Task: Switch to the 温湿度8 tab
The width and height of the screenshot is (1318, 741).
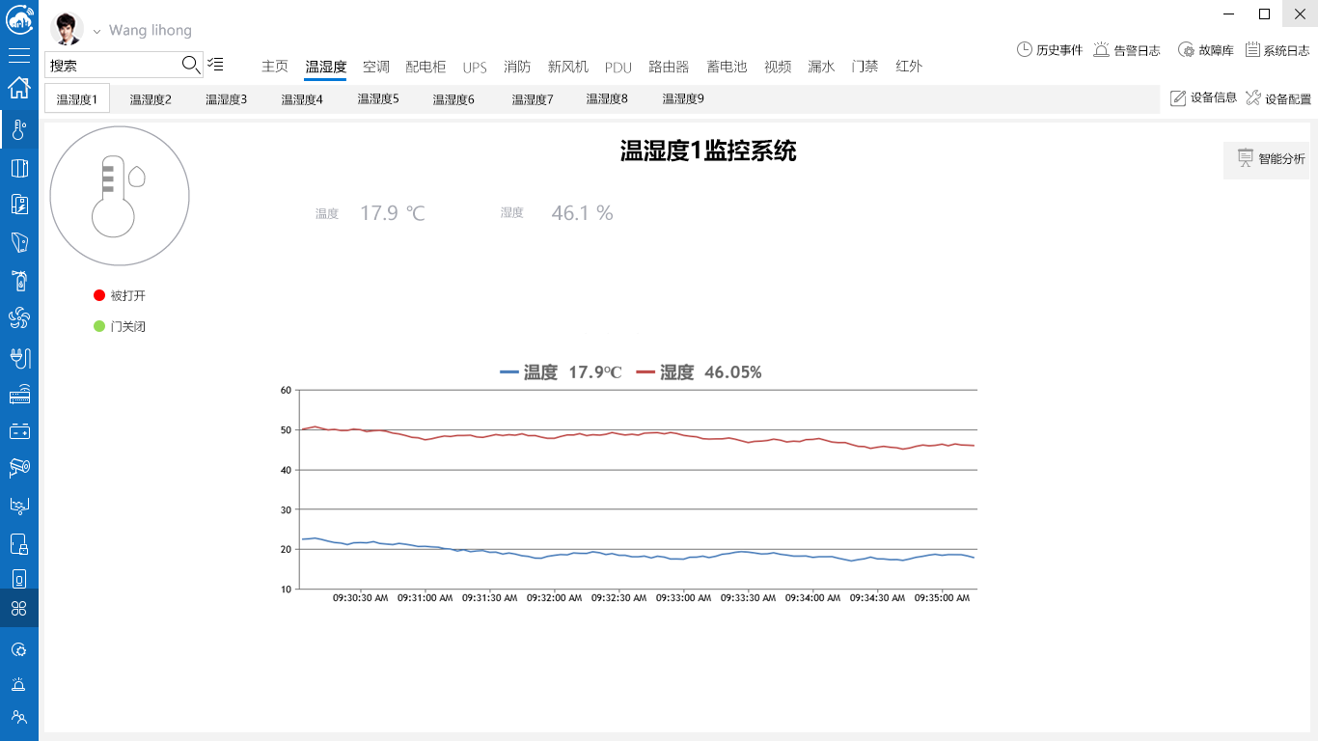Action: tap(607, 98)
